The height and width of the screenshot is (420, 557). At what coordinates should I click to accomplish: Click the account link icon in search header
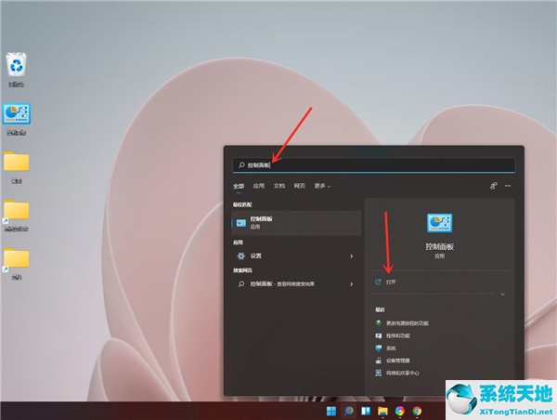[494, 186]
